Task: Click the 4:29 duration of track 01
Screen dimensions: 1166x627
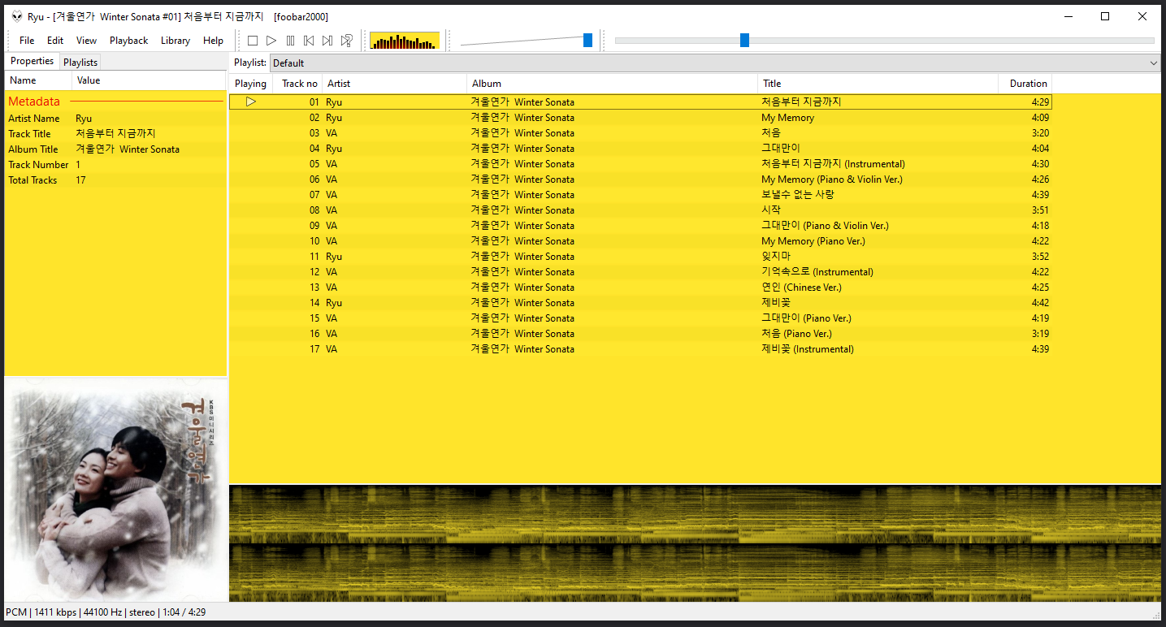Action: coord(1040,102)
